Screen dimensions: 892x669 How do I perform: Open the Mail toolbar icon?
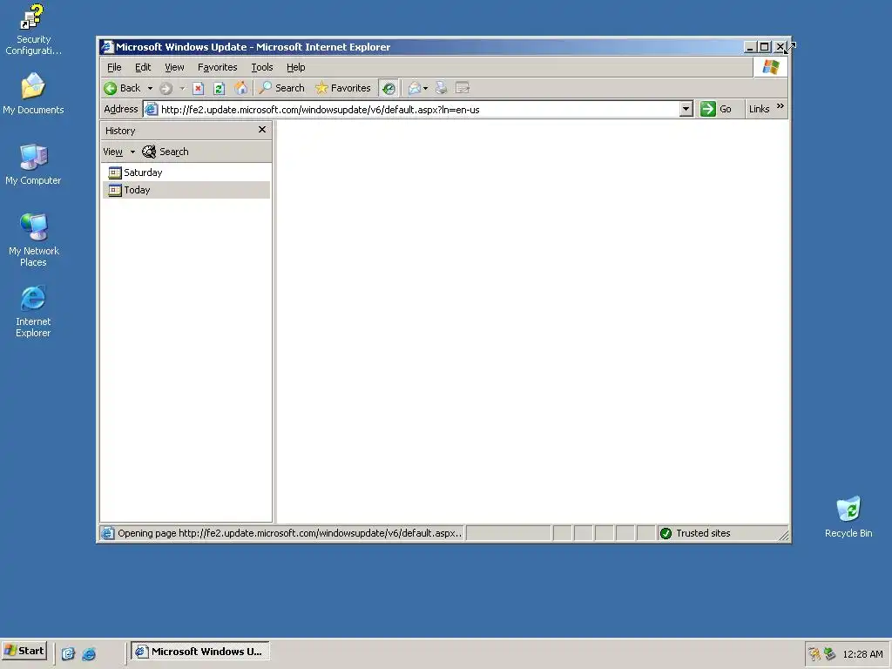(x=417, y=88)
